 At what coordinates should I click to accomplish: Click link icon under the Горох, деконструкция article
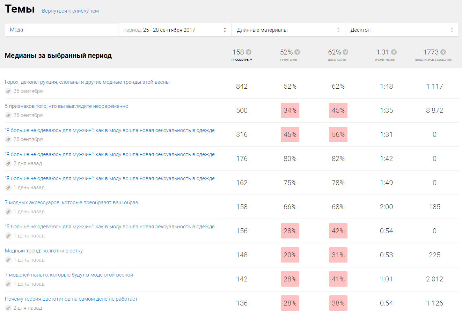pyautogui.click(x=8, y=91)
